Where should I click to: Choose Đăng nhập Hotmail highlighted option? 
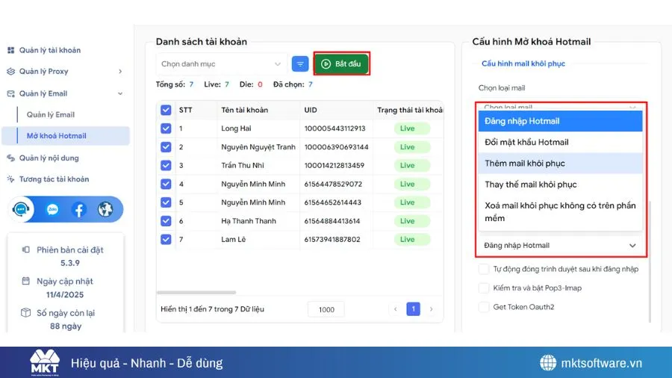560,121
